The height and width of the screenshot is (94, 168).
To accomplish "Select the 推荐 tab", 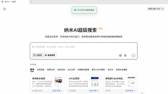I will 32,70.
